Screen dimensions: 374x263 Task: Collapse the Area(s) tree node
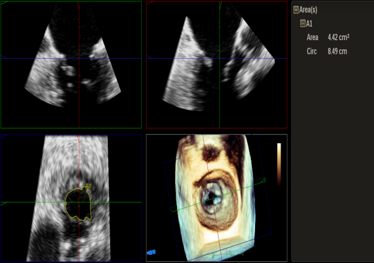pos(297,10)
